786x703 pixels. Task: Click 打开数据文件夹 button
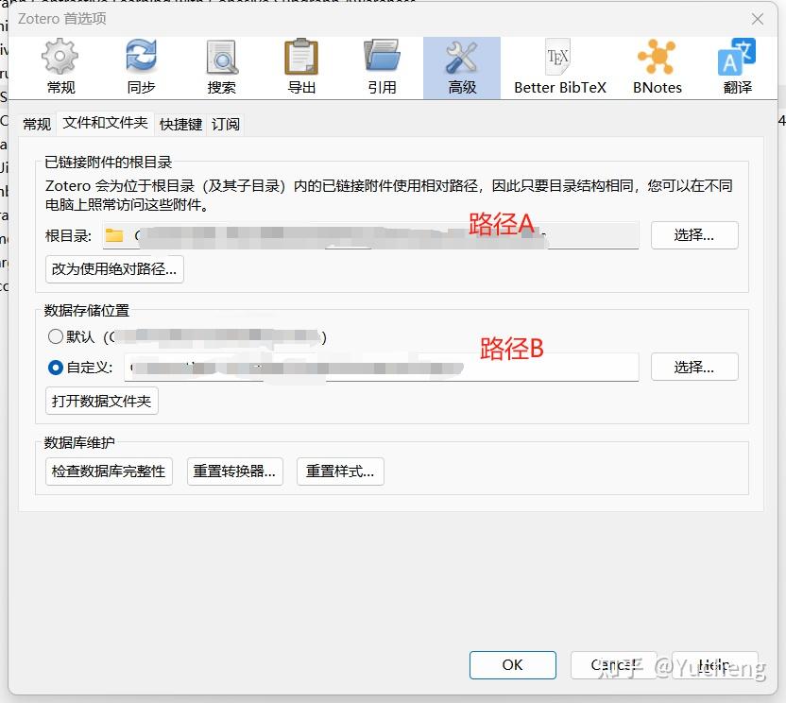[102, 401]
